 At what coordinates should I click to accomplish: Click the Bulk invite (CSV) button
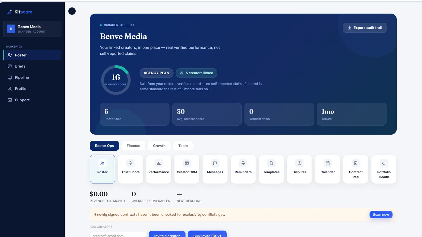click(207, 234)
